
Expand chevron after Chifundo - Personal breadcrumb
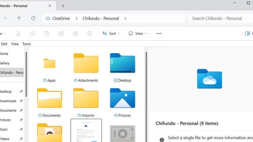coord(125,19)
